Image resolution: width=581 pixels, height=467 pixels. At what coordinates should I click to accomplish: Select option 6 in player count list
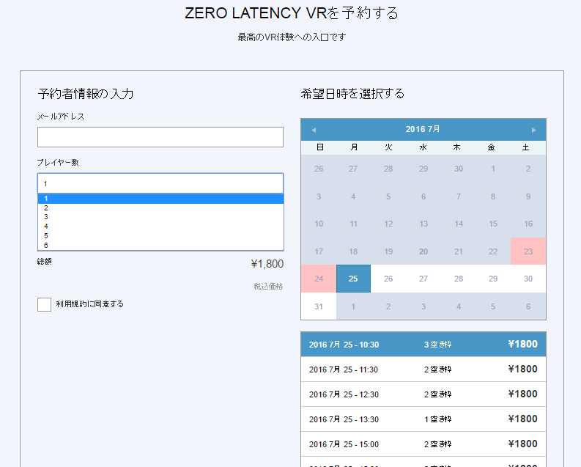[x=160, y=246]
